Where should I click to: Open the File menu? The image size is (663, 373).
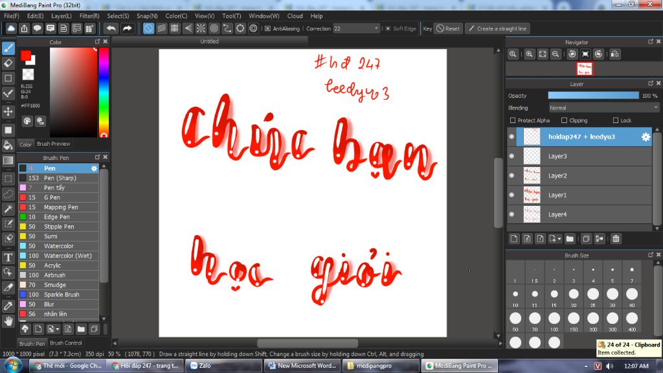point(12,16)
